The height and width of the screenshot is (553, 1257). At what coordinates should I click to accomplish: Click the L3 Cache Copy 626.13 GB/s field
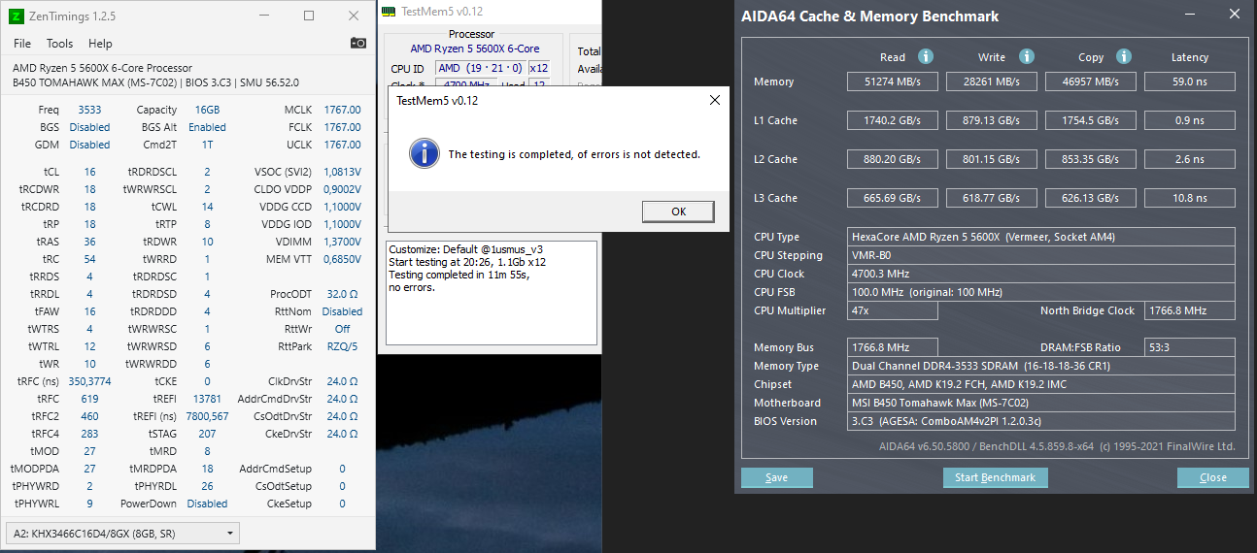pos(1092,198)
